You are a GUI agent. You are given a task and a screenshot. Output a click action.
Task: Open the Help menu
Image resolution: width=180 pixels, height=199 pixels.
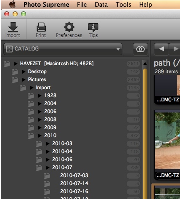pyautogui.click(x=146, y=5)
